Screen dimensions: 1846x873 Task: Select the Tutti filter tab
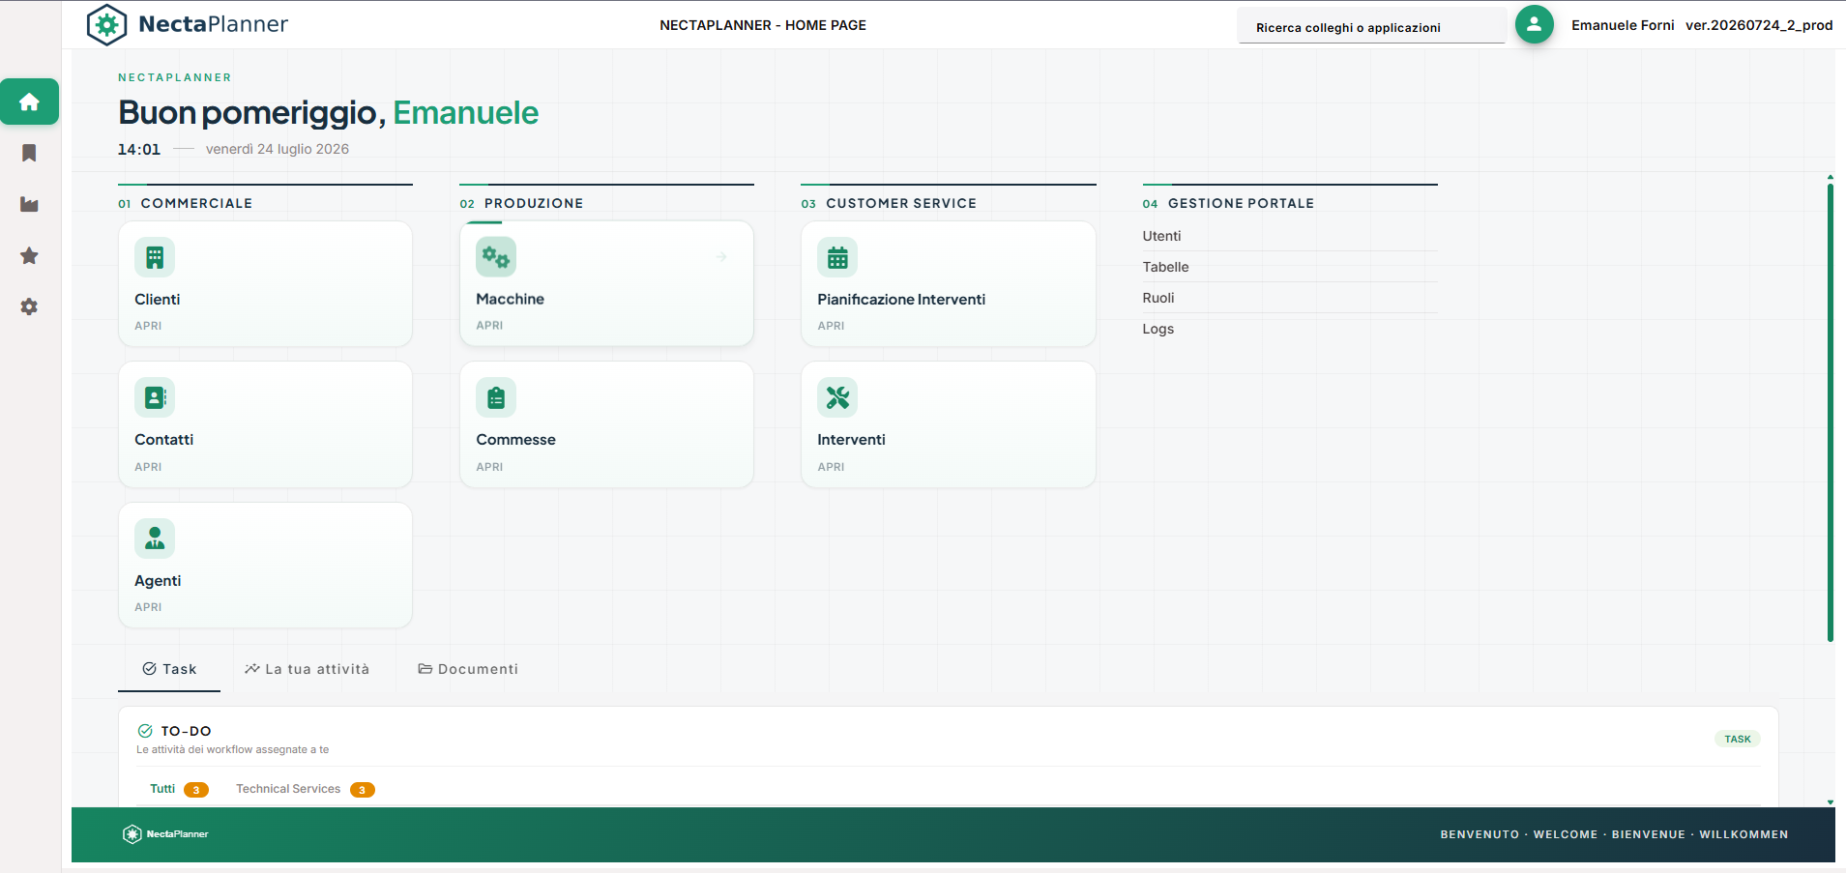tap(179, 789)
